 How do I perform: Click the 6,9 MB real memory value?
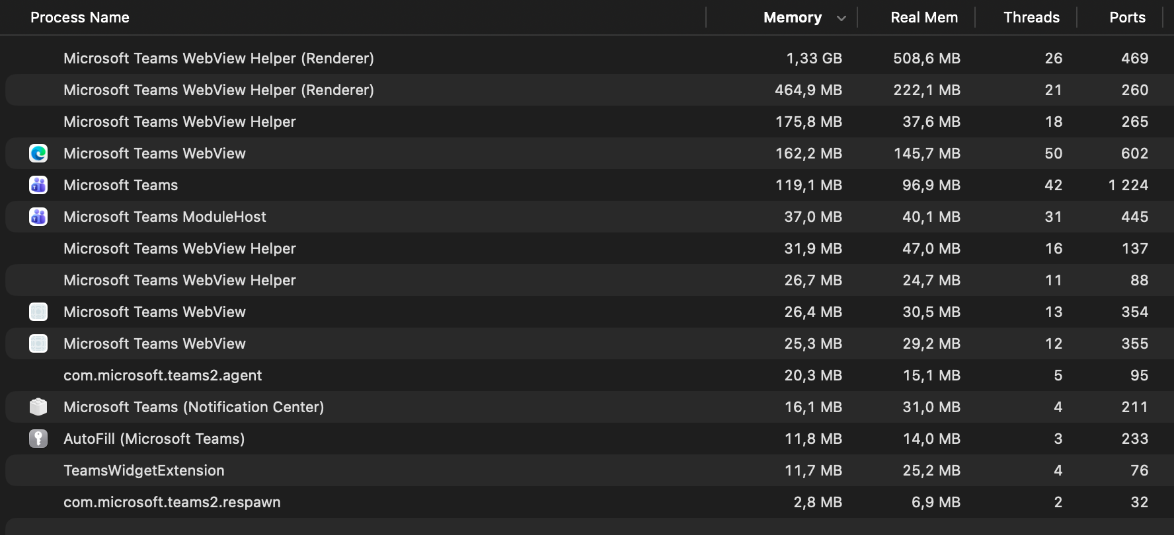[x=936, y=502]
